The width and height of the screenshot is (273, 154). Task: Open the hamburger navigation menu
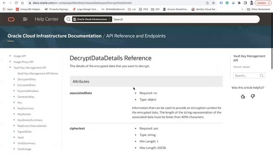point(25,19)
